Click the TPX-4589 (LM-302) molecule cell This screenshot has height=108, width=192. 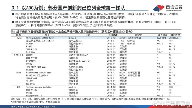(36, 67)
